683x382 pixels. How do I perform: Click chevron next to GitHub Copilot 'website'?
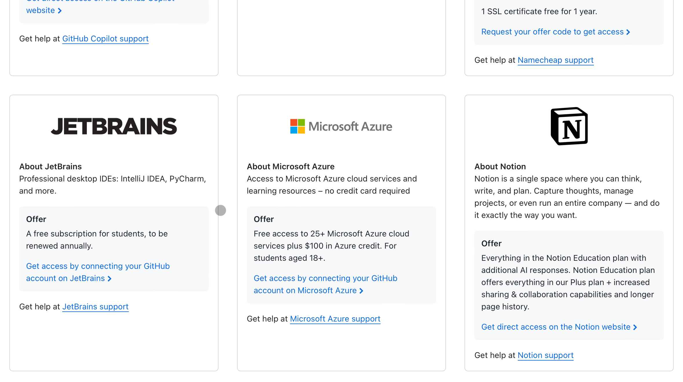click(60, 11)
